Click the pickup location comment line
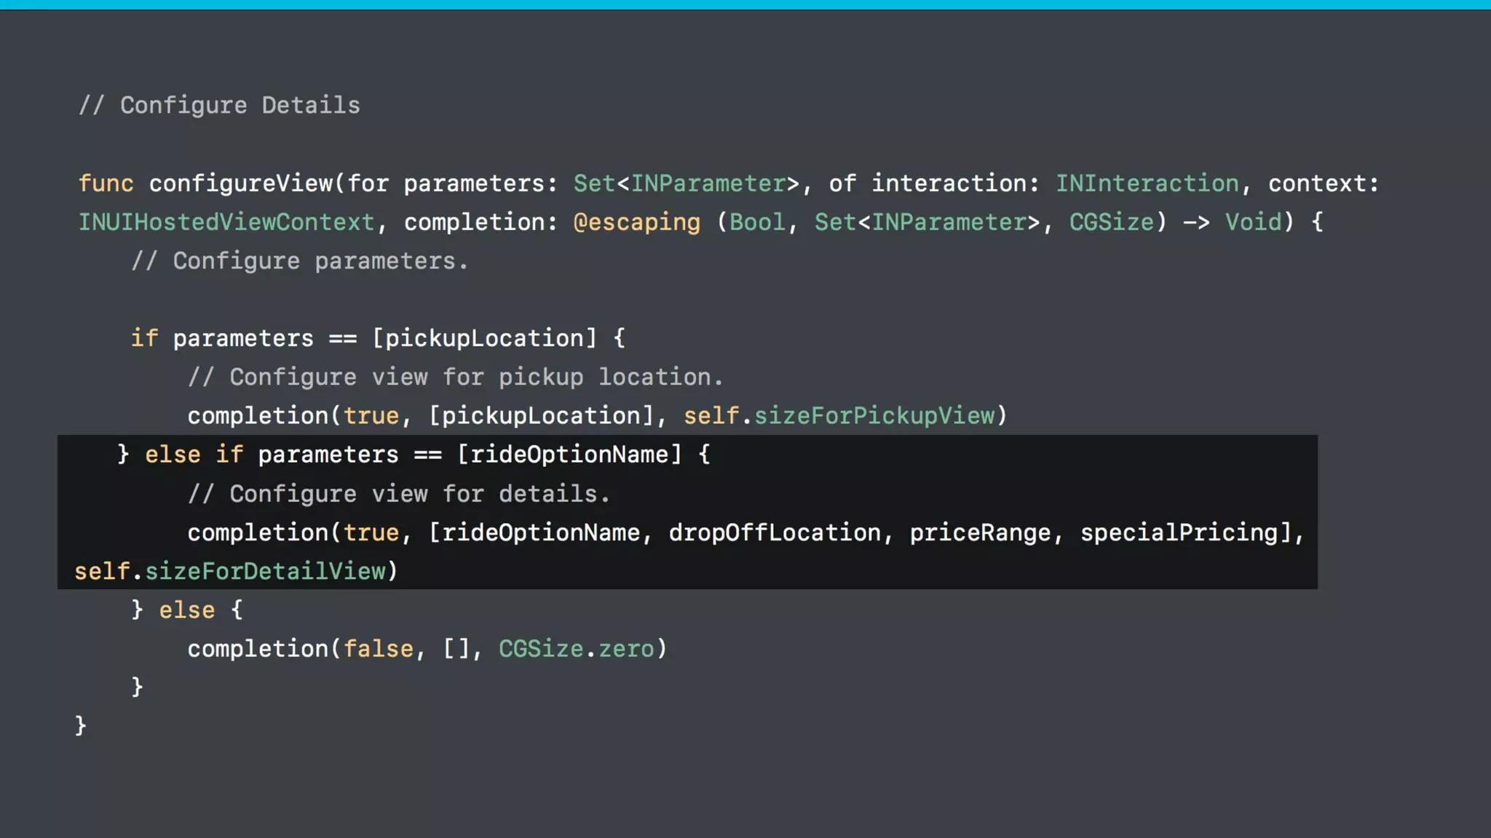 click(455, 377)
